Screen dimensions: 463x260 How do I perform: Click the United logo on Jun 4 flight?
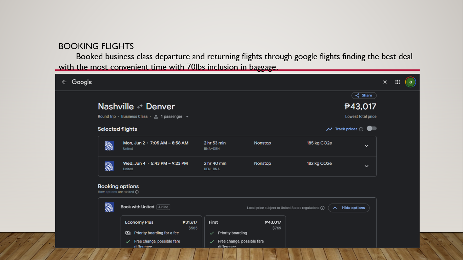[x=109, y=166]
